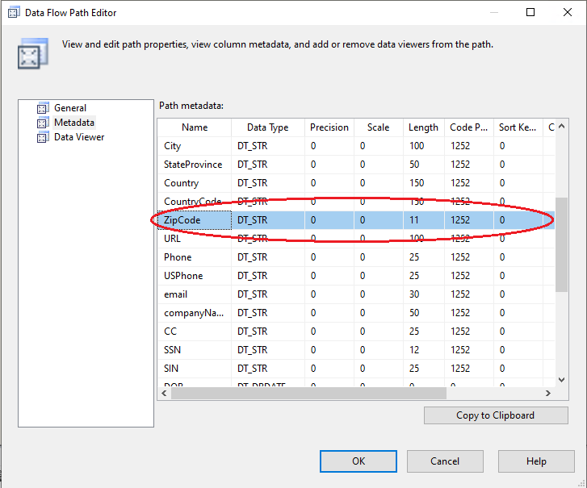Screen dimensions: 587x488
Task: Select the email row in grid
Action: pos(176,294)
